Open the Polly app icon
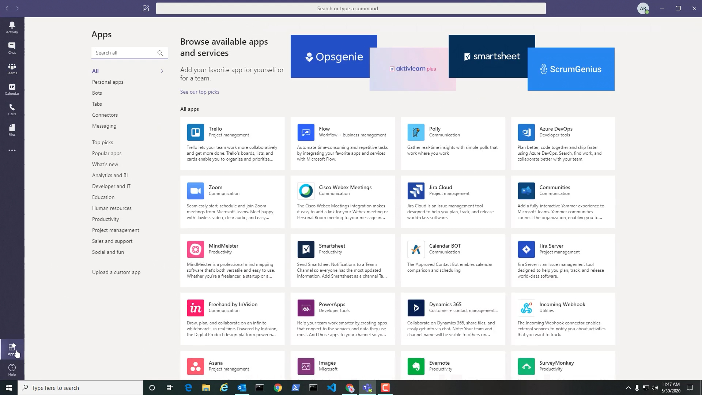 [416, 132]
